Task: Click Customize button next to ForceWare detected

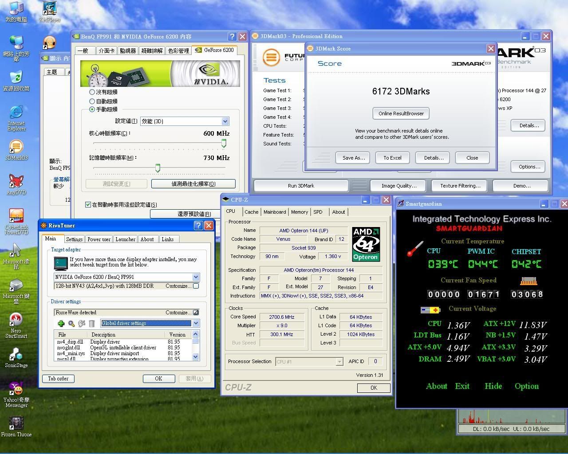Action: point(196,313)
